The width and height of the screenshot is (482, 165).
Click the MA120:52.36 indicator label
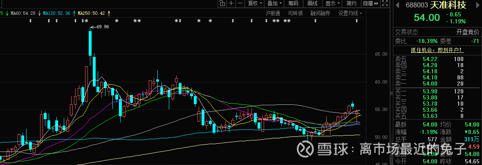tap(56, 13)
